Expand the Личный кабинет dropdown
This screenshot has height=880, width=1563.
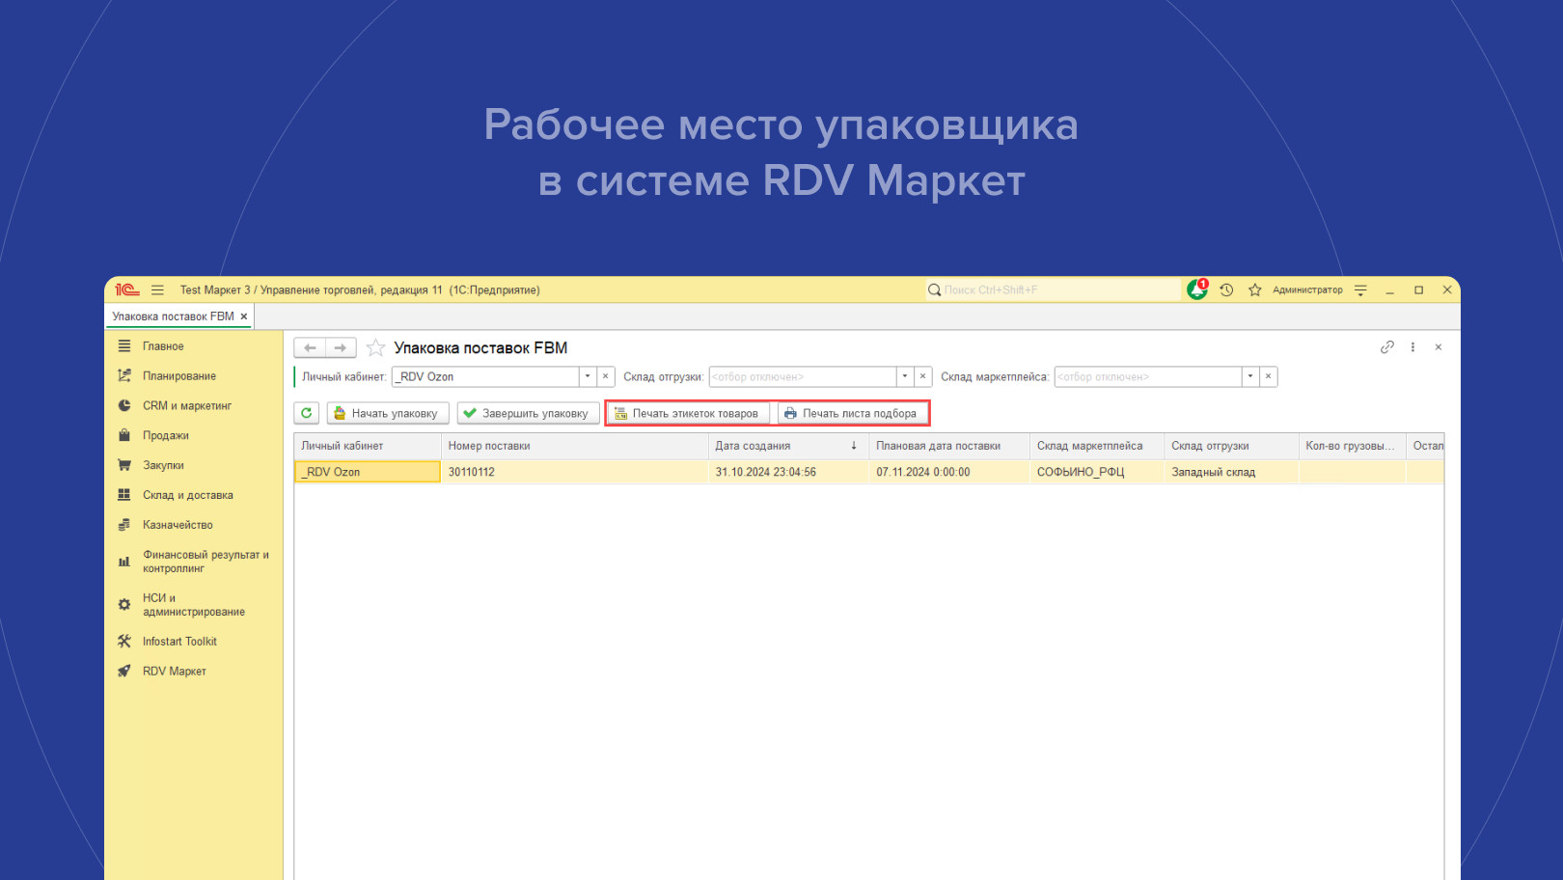pos(588,376)
